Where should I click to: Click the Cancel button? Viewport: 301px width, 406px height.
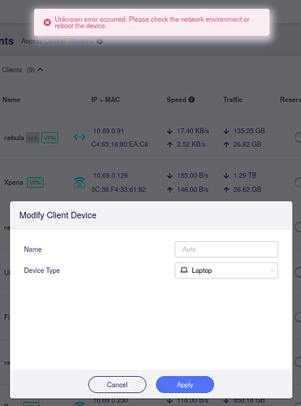click(x=117, y=384)
